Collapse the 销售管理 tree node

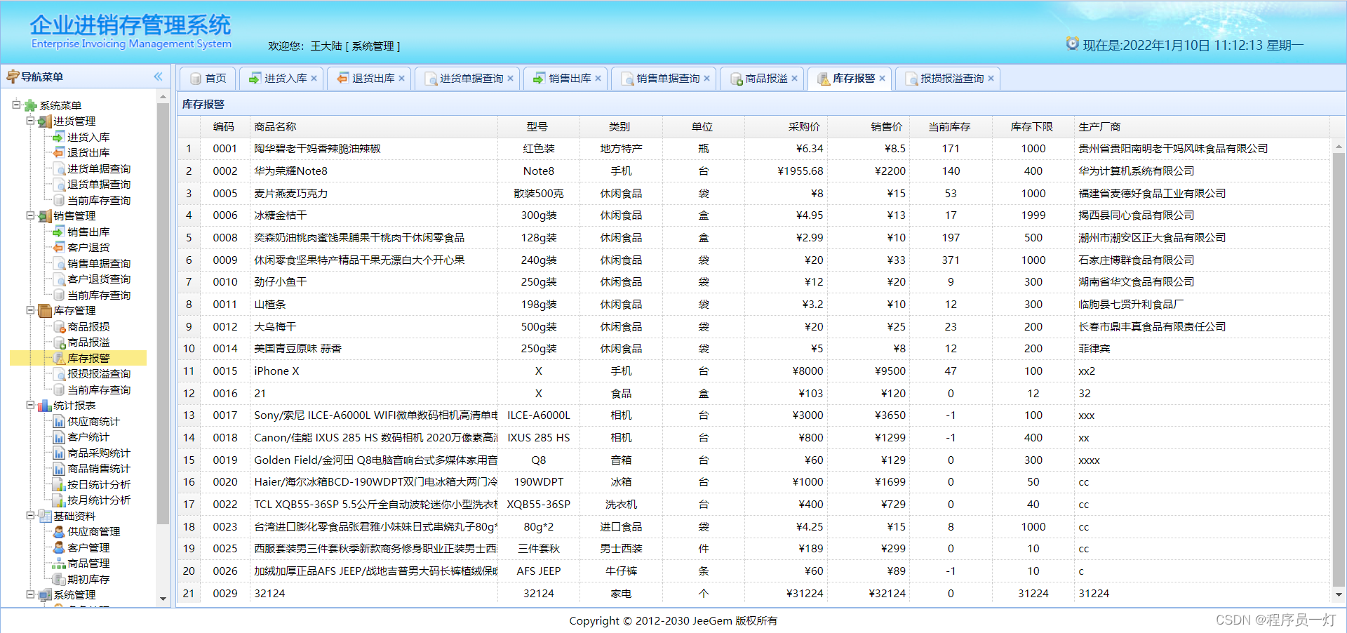point(30,215)
